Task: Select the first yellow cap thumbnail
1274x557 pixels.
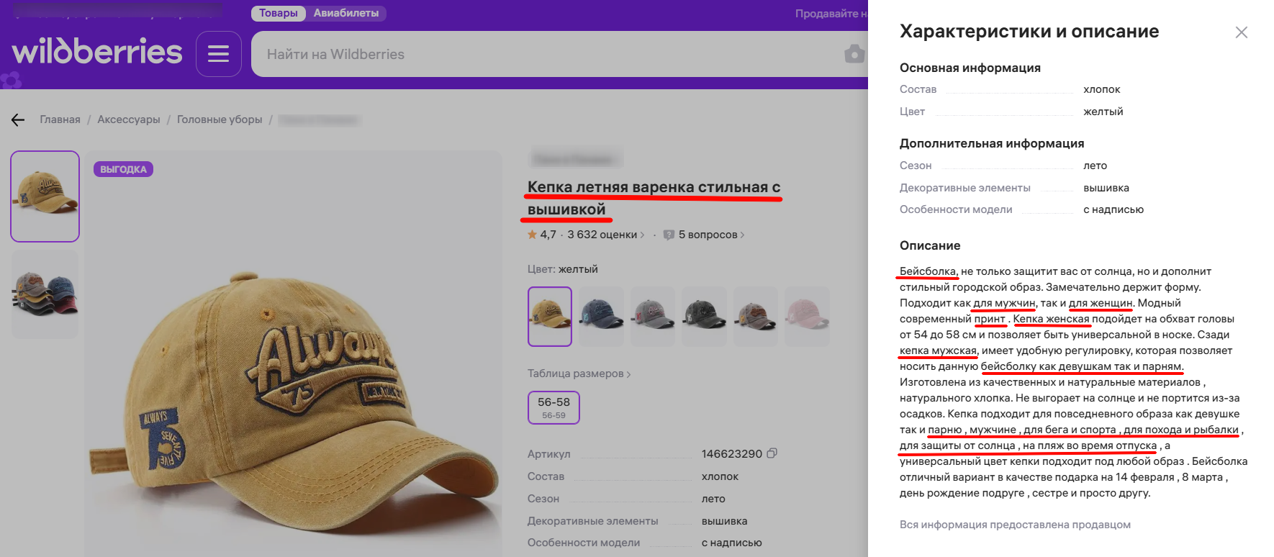Action: 45,196
